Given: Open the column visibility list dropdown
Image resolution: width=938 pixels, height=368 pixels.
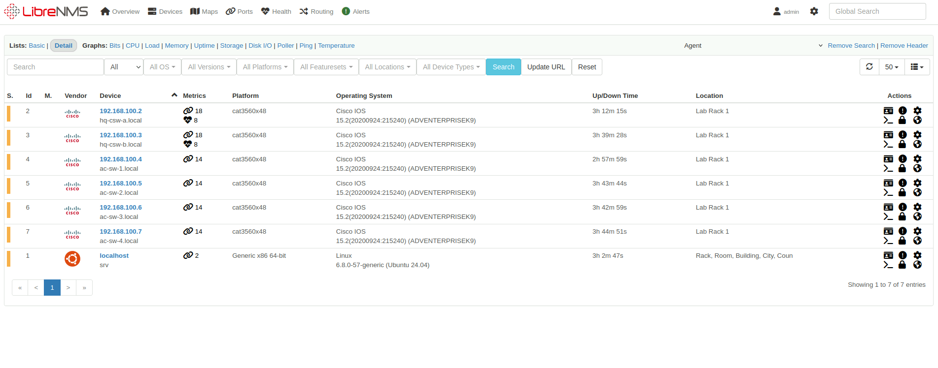Looking at the screenshot, I should 917,67.
